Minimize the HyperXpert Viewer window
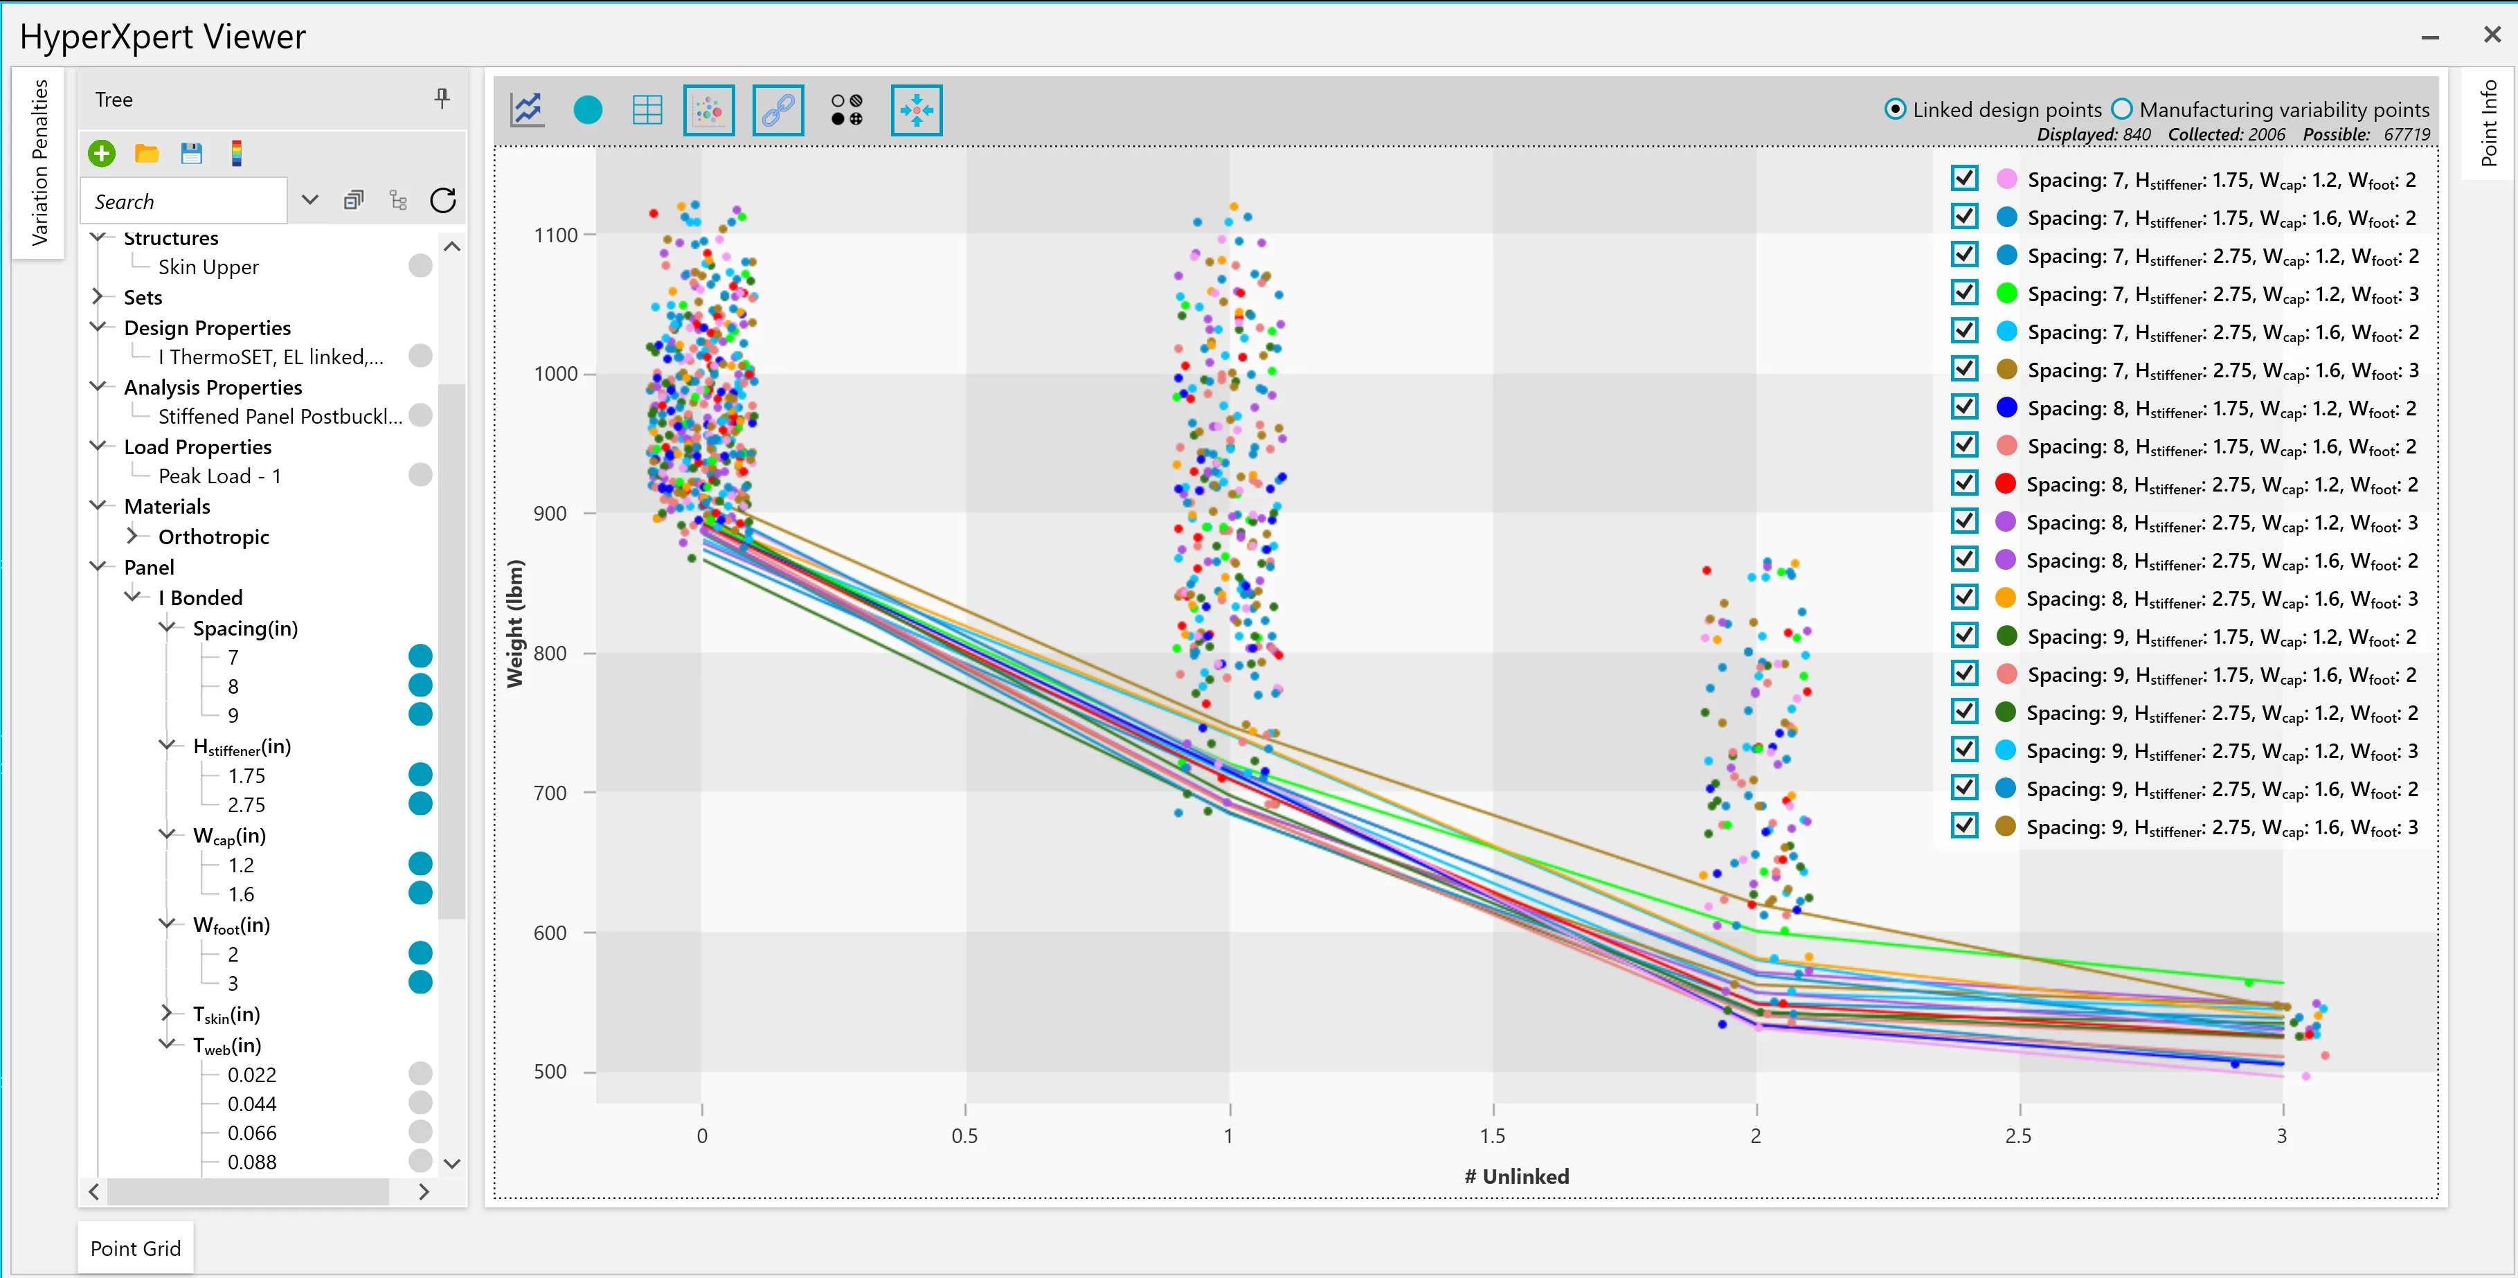2518x1278 pixels. click(x=2430, y=36)
